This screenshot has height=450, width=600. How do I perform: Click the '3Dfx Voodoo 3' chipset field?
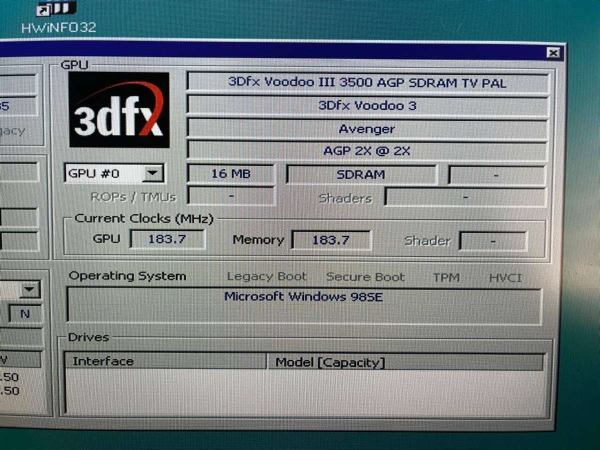tap(367, 105)
